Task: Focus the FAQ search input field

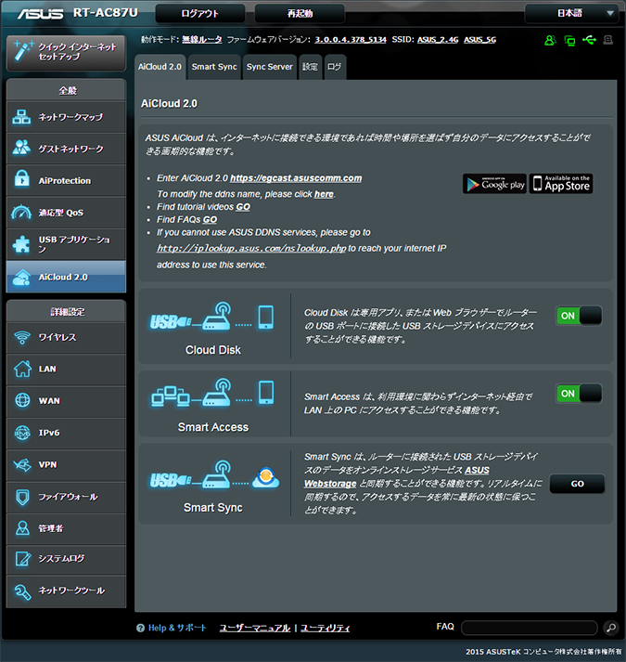Action: pyautogui.click(x=530, y=628)
